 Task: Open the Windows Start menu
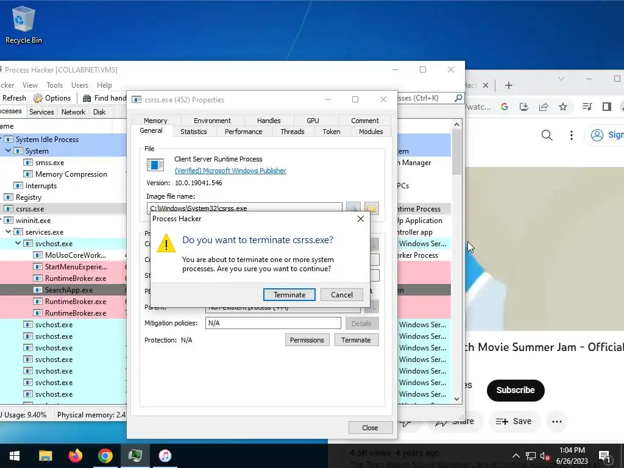coord(15,456)
